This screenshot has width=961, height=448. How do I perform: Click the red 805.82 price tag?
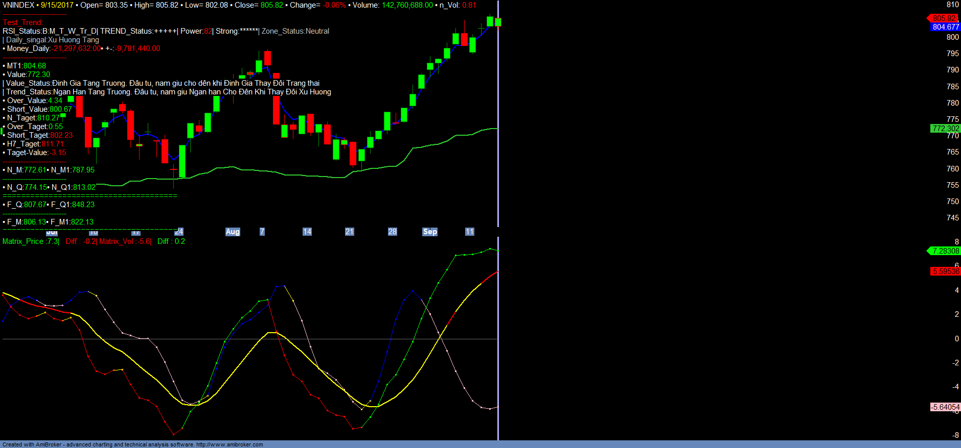point(944,18)
